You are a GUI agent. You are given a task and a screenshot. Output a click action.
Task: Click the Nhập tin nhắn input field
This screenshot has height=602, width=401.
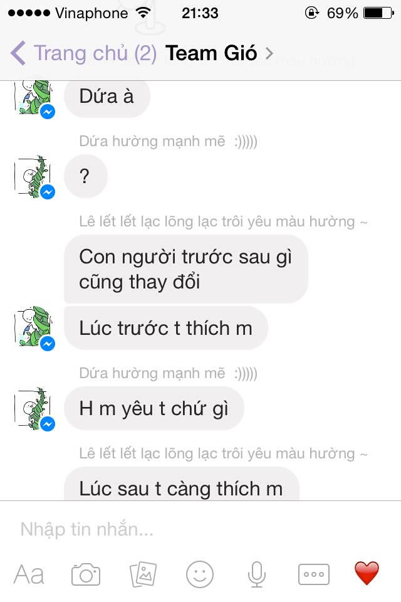(x=200, y=529)
